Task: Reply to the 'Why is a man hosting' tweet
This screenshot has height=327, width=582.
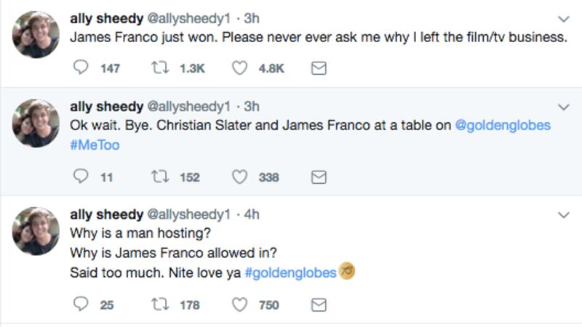Action: [81, 305]
